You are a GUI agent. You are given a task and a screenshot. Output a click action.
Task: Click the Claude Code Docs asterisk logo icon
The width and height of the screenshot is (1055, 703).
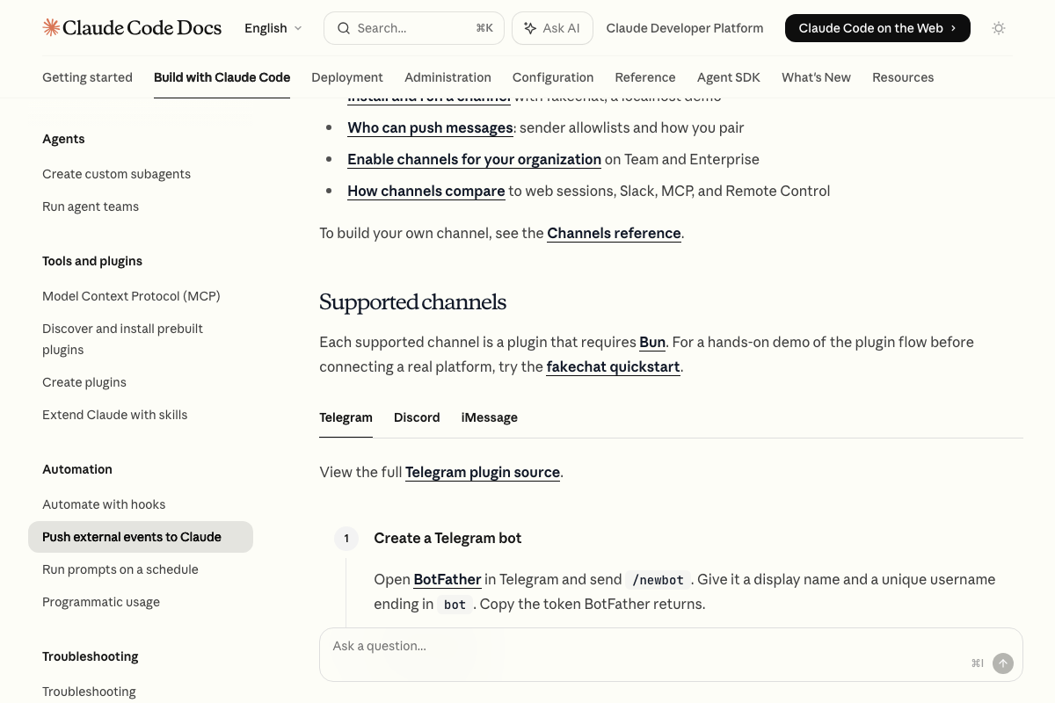pos(53,27)
